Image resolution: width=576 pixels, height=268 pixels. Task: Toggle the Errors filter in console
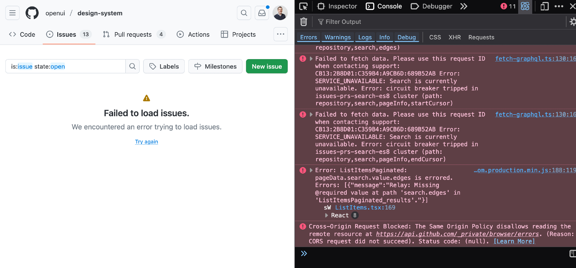click(308, 37)
